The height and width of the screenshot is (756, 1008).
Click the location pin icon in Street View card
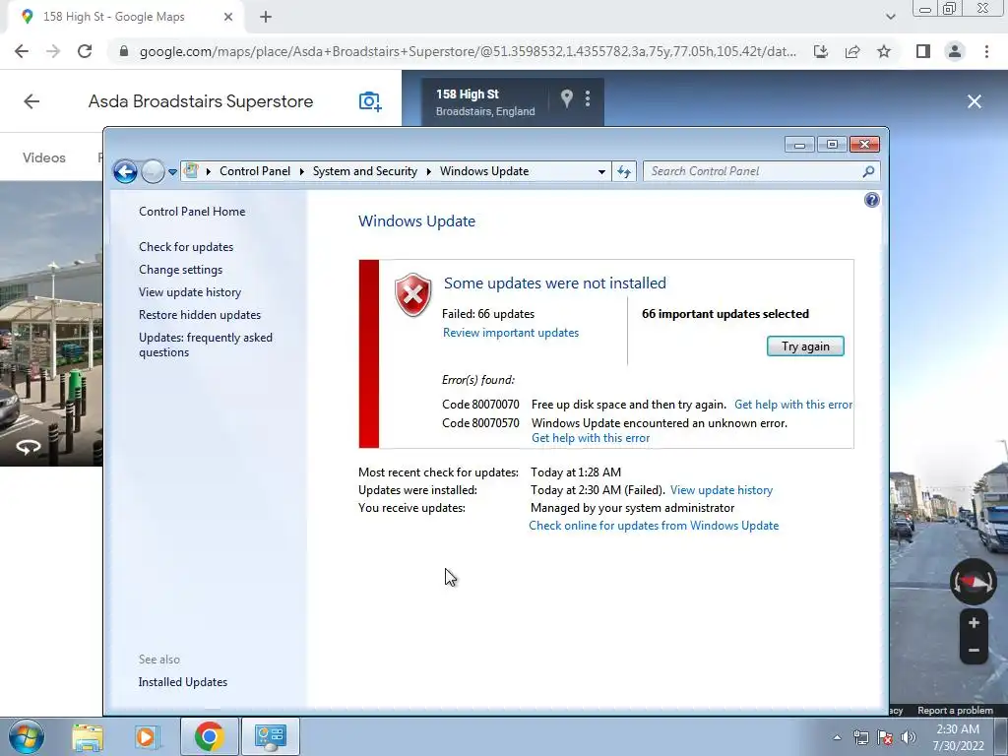coord(566,98)
